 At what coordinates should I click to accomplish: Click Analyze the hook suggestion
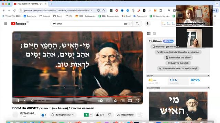(178, 63)
